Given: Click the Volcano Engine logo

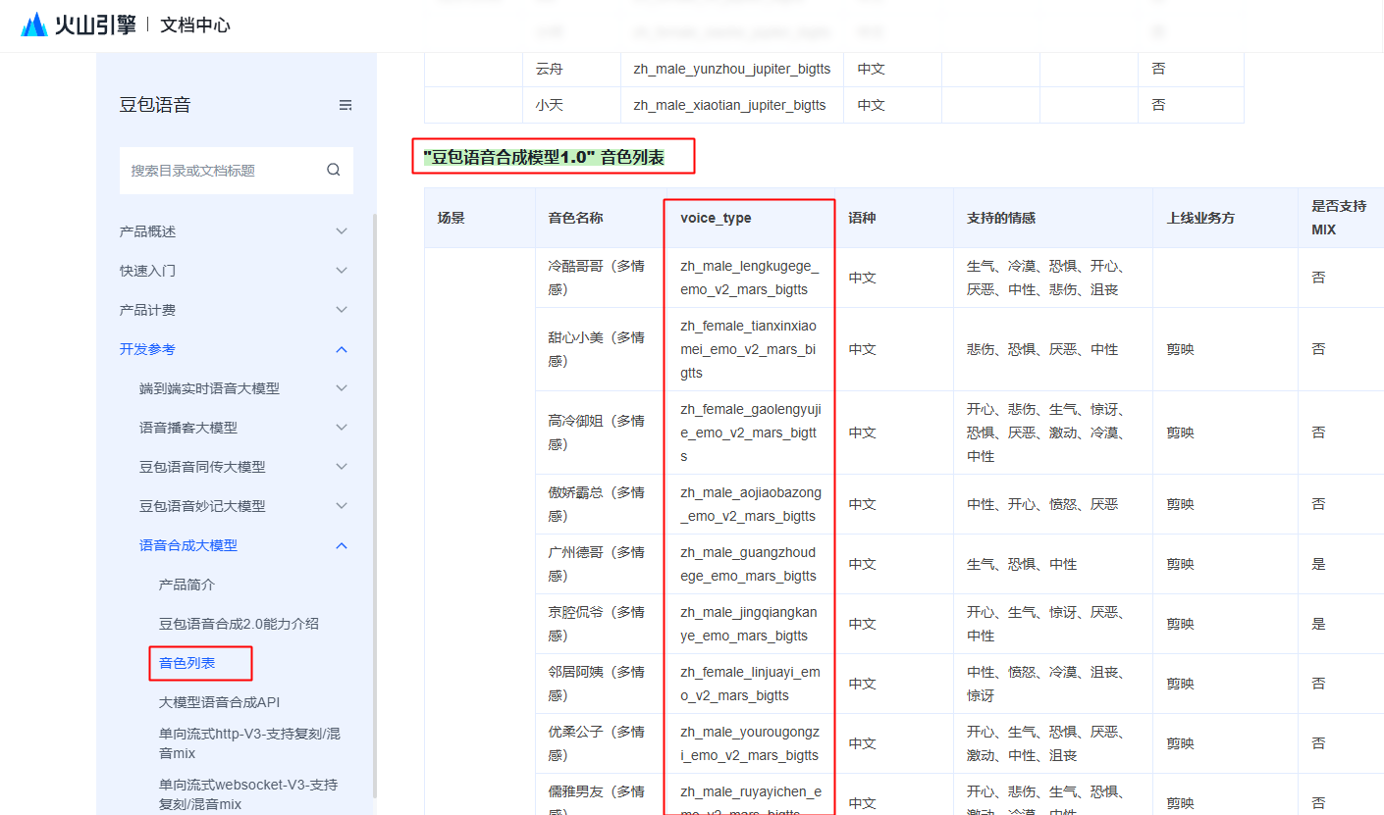Looking at the screenshot, I should tap(79, 25).
